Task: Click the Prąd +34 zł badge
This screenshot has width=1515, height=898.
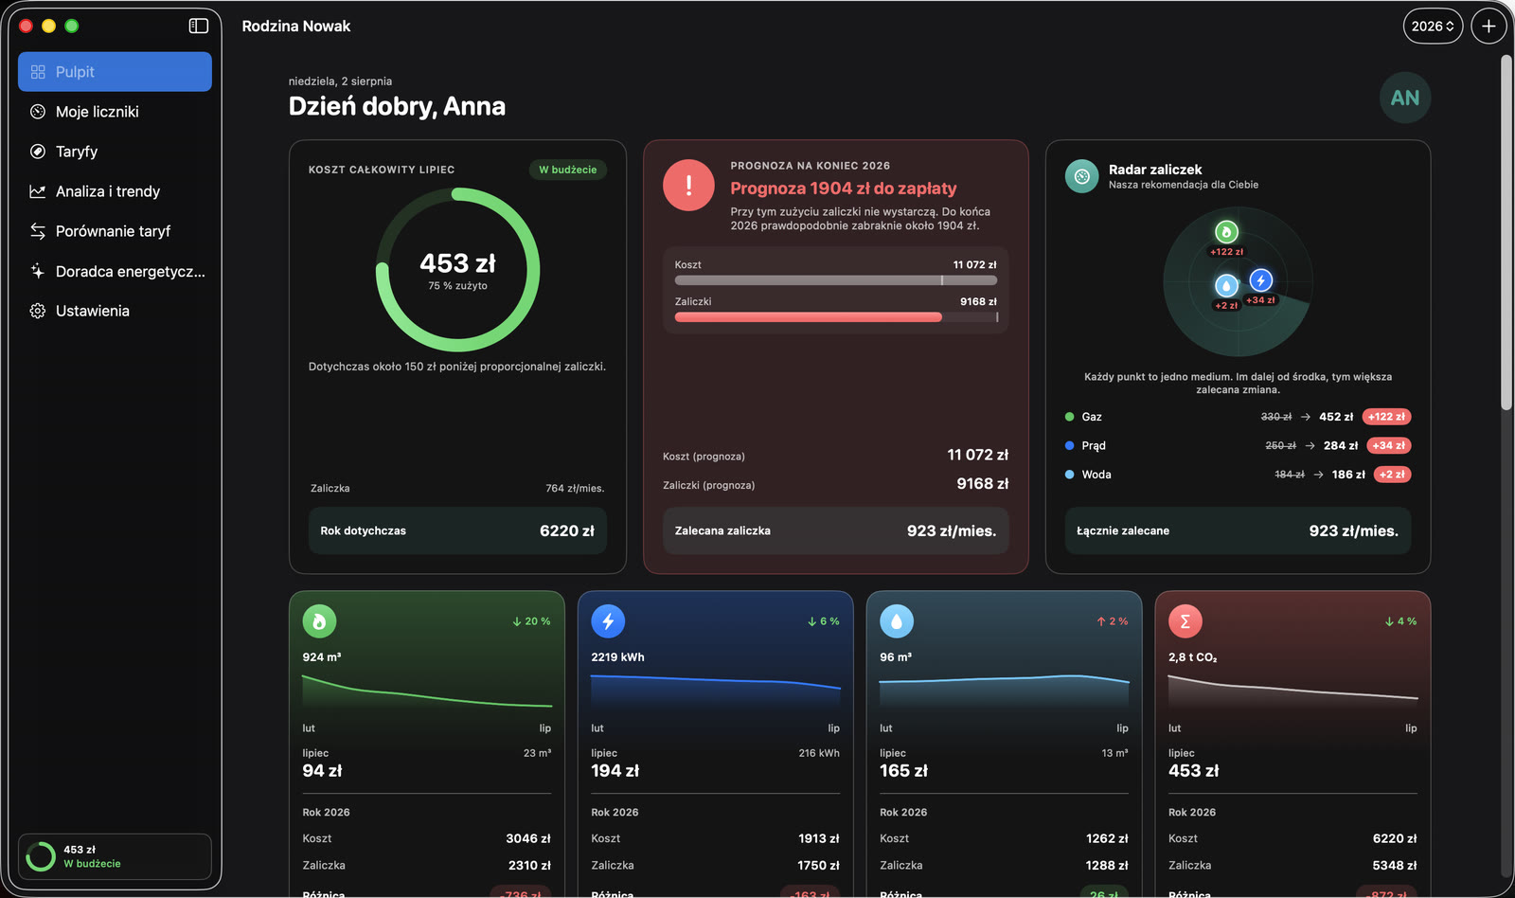Action: [1389, 445]
